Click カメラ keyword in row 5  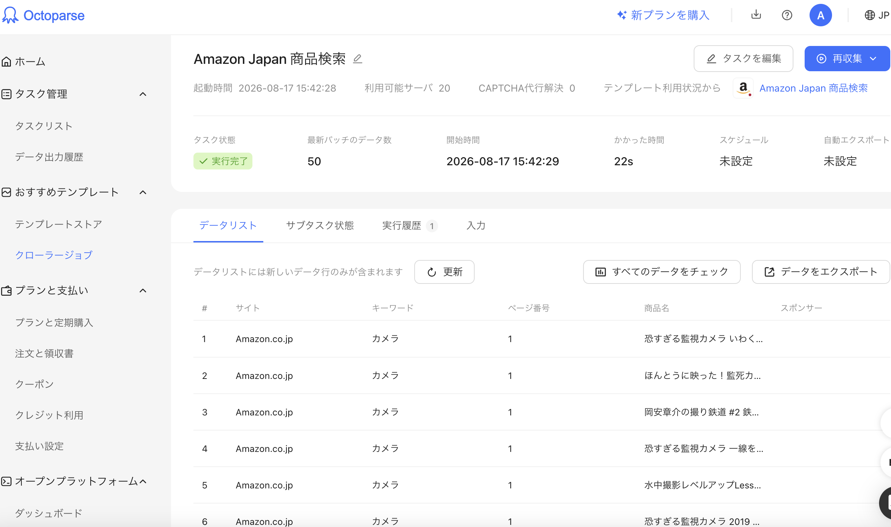[x=385, y=486]
